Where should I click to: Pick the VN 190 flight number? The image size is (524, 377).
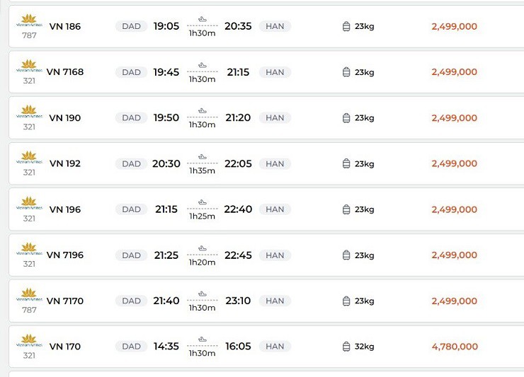click(x=65, y=118)
